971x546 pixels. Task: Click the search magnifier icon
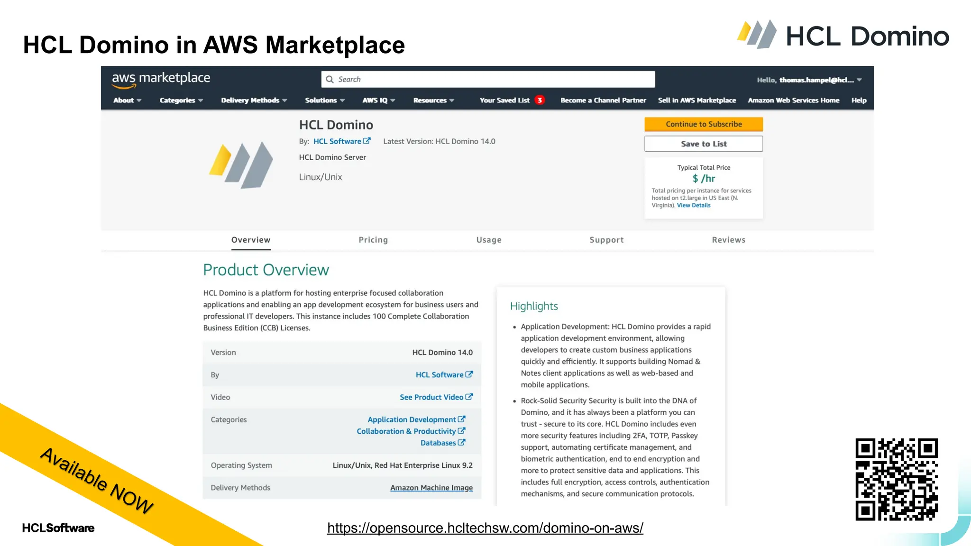330,80
